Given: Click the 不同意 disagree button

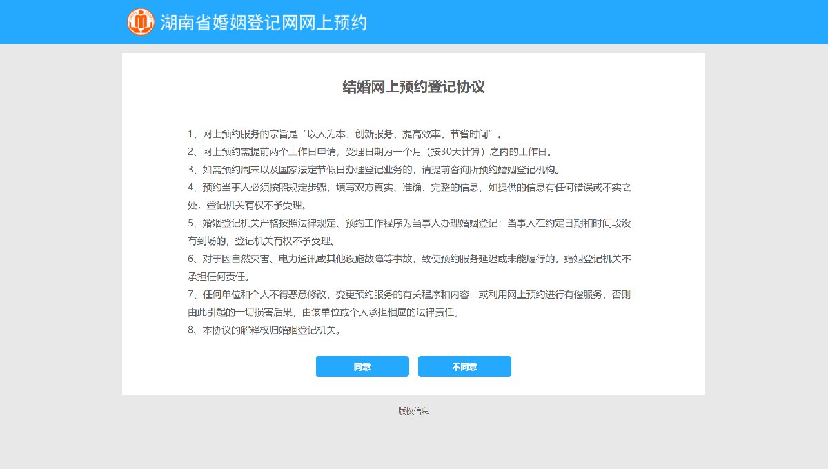Looking at the screenshot, I should 464,366.
